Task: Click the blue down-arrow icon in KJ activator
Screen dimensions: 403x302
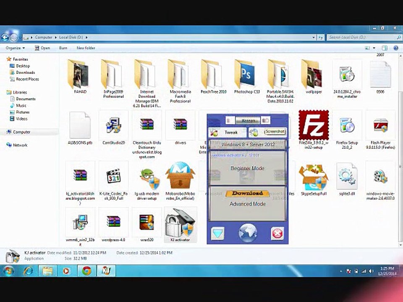Action: (x=217, y=234)
